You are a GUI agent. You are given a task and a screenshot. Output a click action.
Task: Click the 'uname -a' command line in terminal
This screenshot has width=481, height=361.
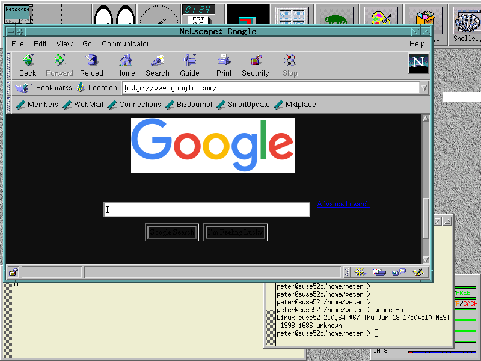340,310
